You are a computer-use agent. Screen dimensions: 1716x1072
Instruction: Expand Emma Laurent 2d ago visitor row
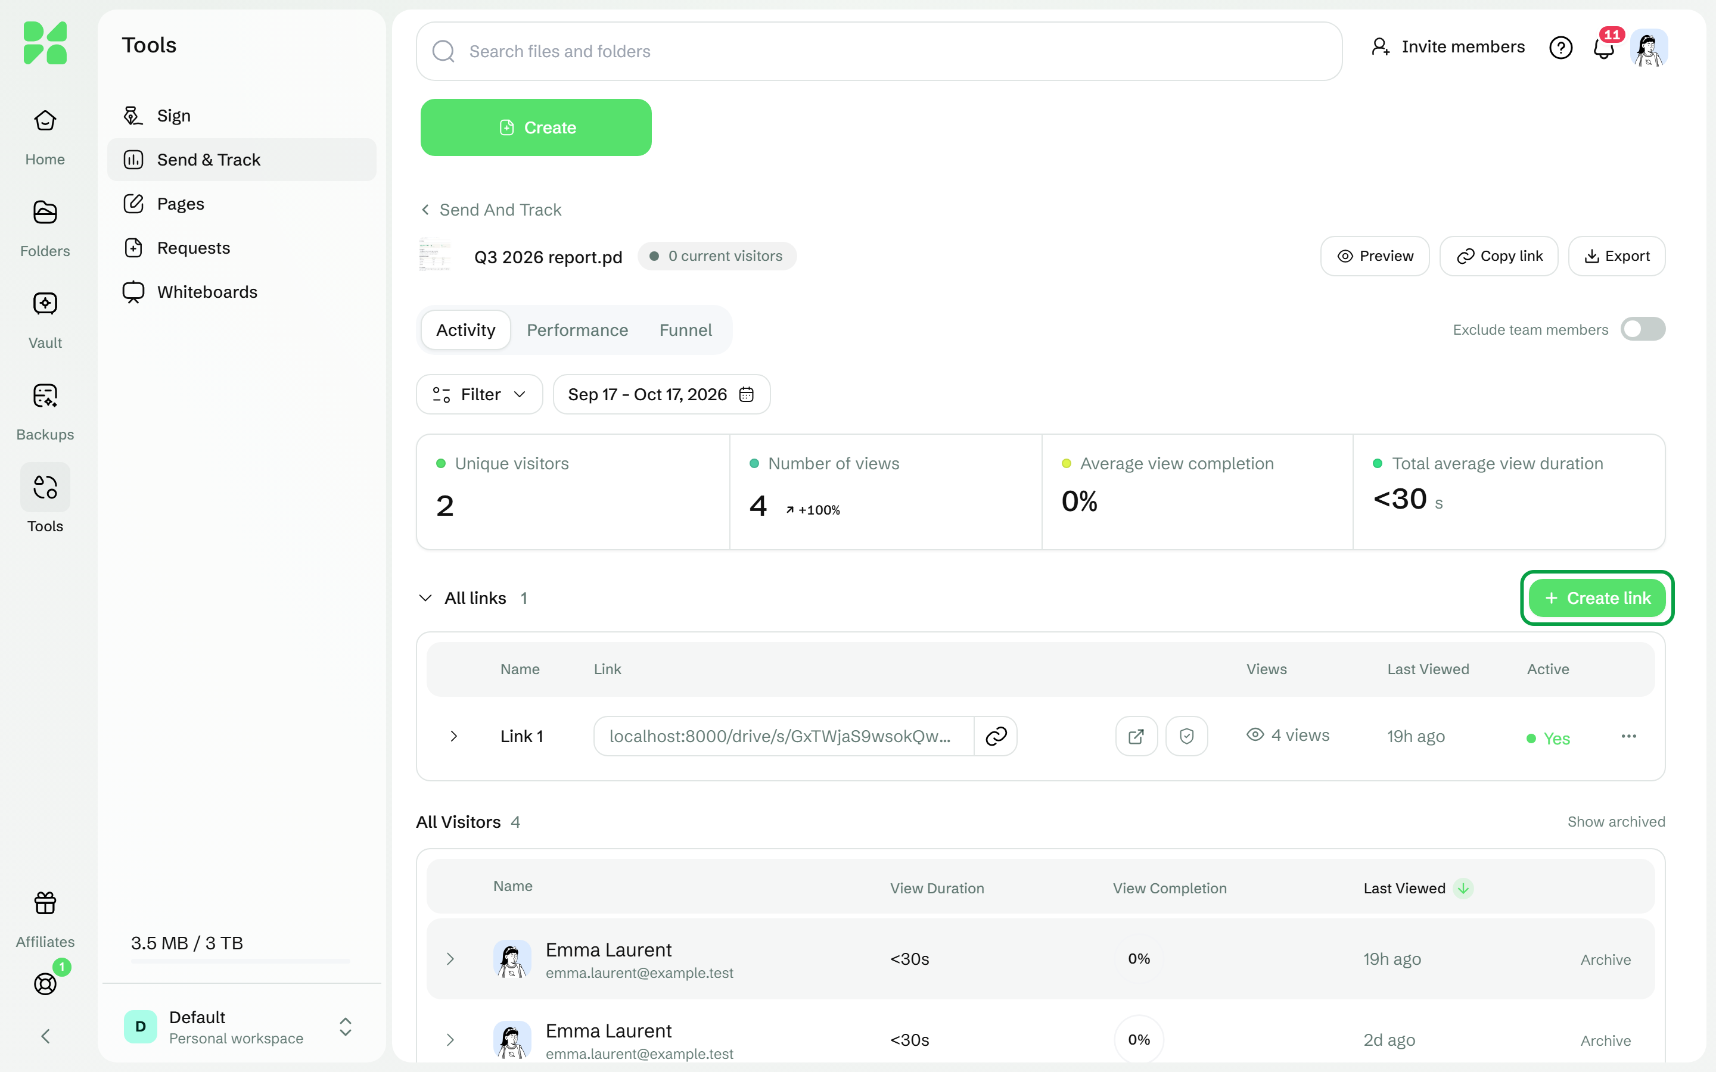pyautogui.click(x=450, y=1039)
